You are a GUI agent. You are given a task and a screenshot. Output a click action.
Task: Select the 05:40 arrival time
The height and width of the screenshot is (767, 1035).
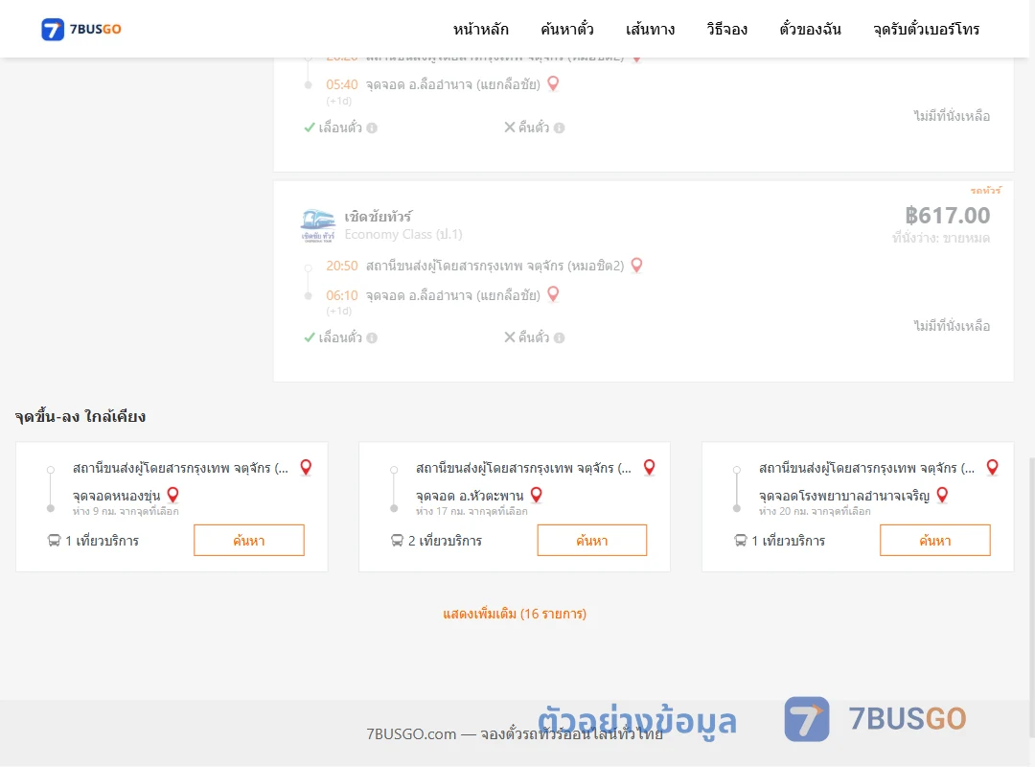[x=342, y=84]
